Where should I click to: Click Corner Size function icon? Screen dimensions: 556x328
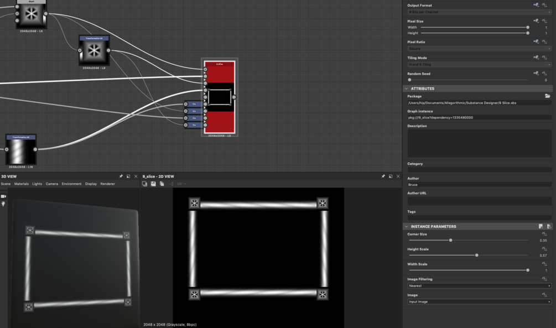click(544, 234)
